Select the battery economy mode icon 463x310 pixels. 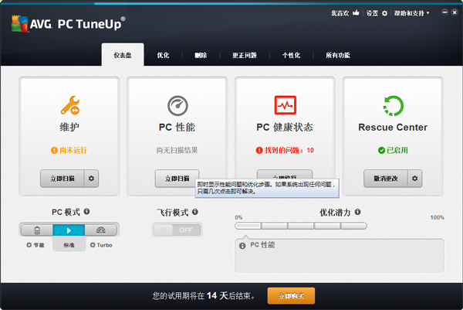[37, 230]
